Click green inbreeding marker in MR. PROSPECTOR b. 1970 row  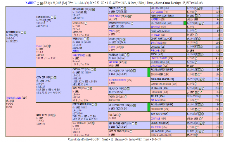(x=185, y=23)
